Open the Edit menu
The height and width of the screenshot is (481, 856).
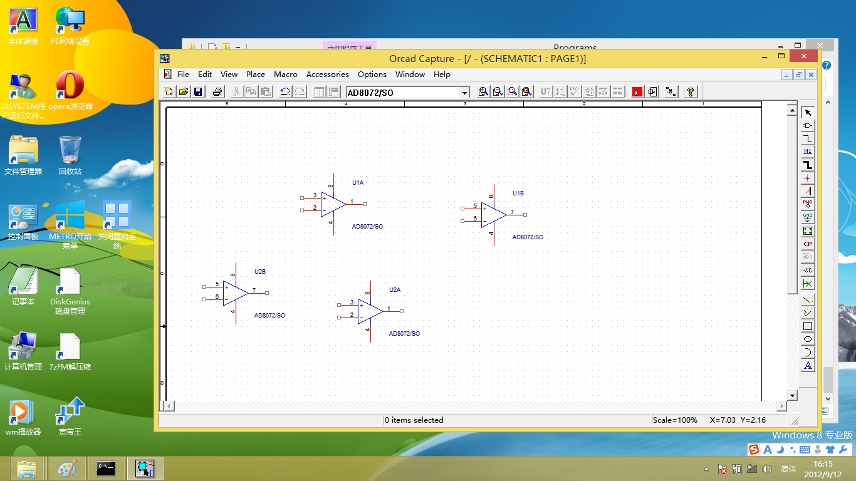205,74
